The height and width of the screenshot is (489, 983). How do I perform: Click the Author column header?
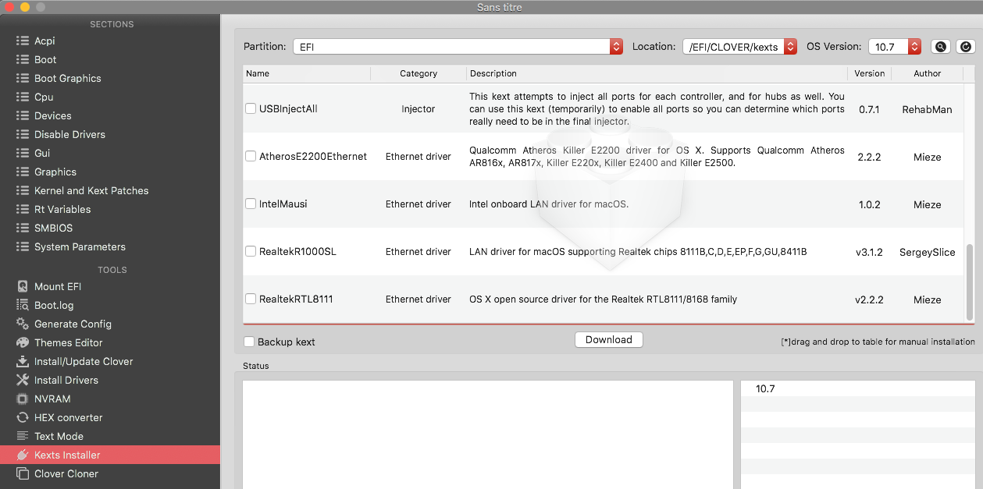pyautogui.click(x=928, y=73)
